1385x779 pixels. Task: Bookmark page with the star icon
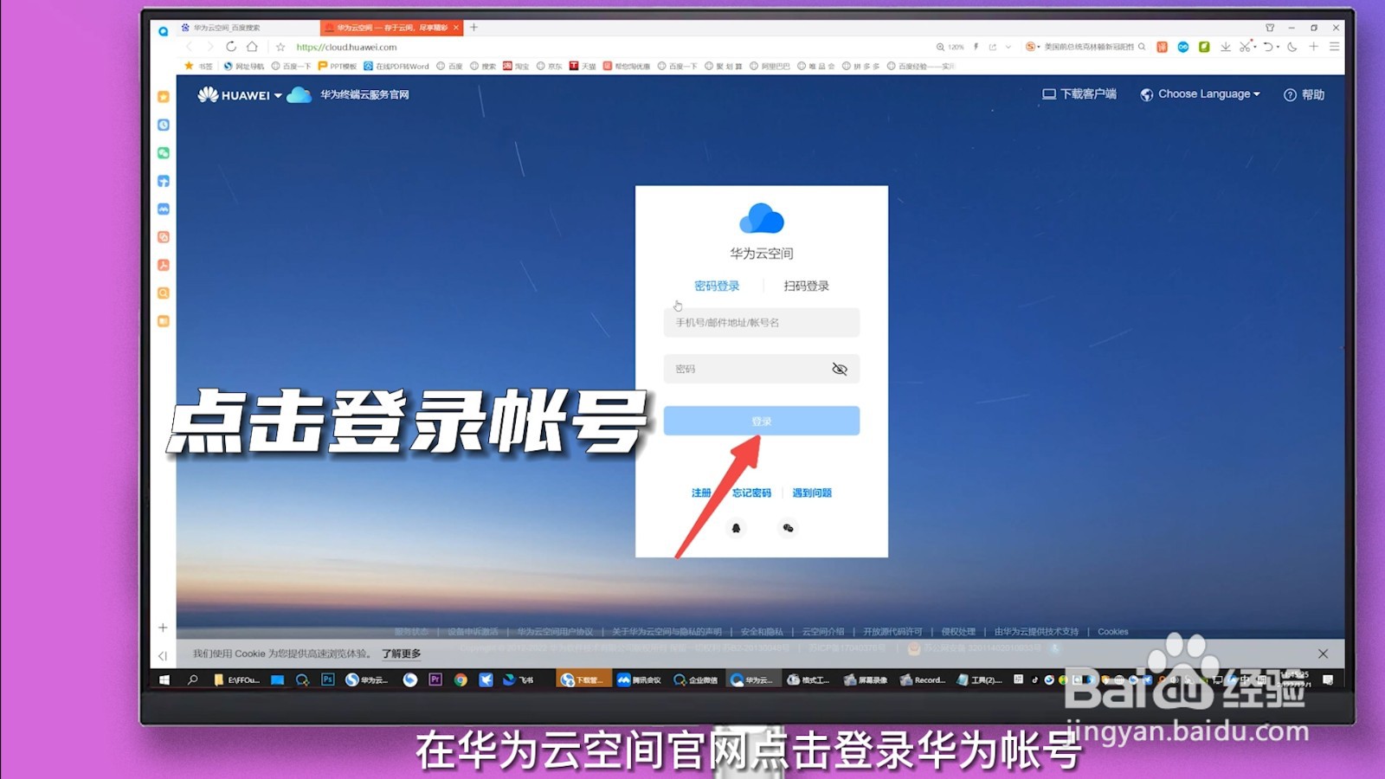(280, 47)
